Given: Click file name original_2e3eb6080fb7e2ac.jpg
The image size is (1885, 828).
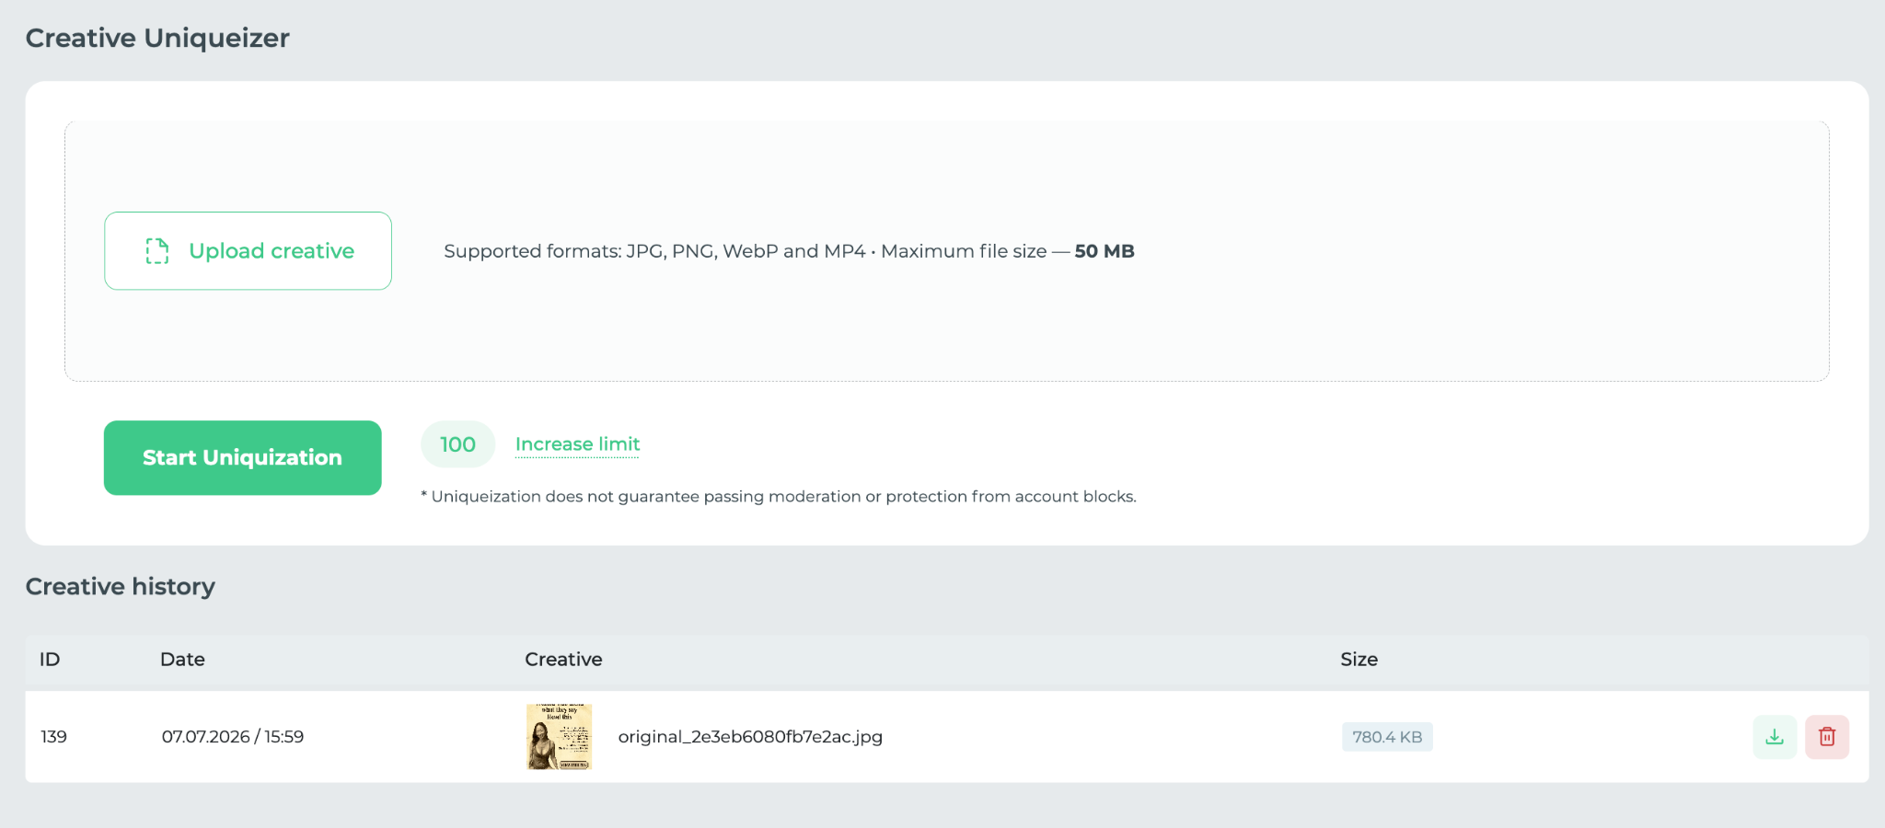Looking at the screenshot, I should [x=750, y=737].
